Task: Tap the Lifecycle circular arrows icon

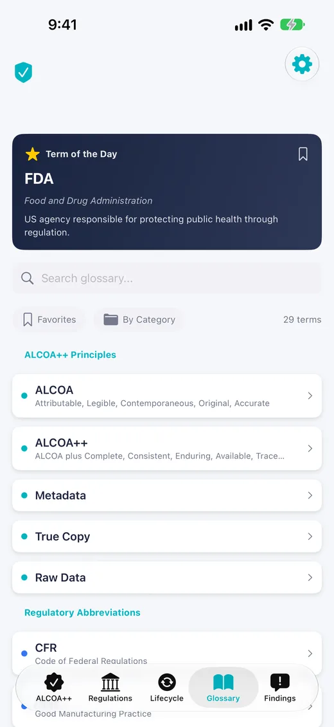Action: click(167, 683)
